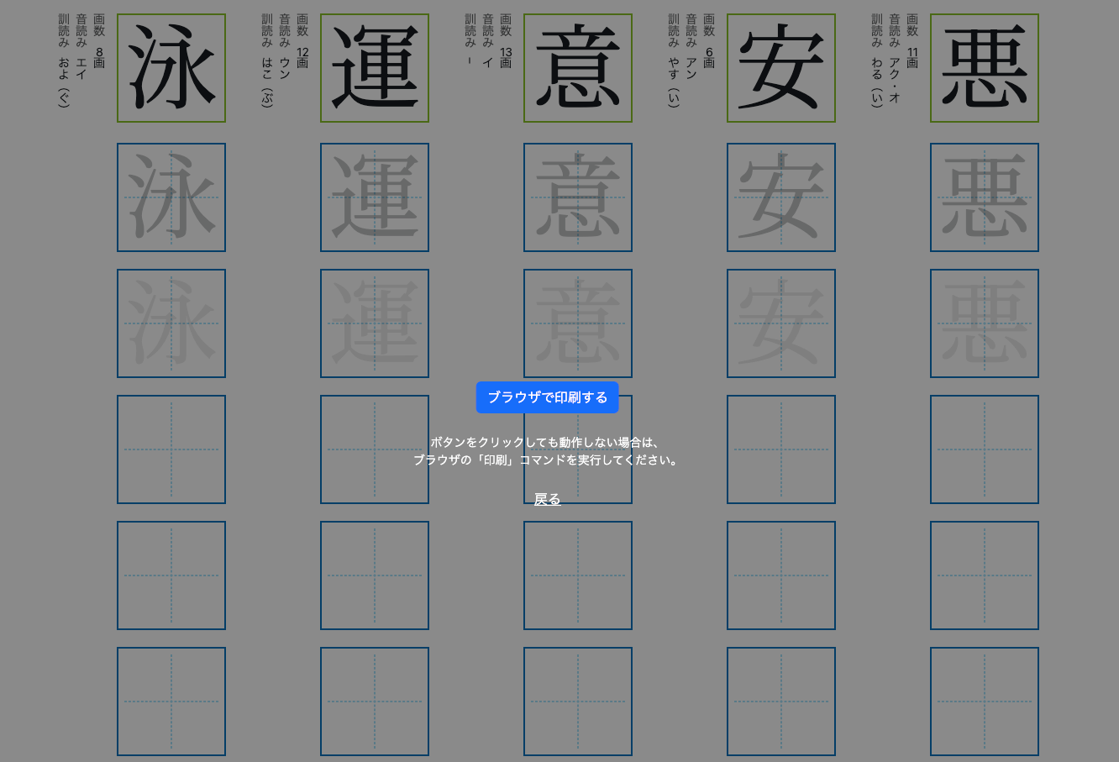Viewport: 1119px width, 762px height.
Task: Click the faintest tracing 泳 practice box
Action: click(171, 323)
